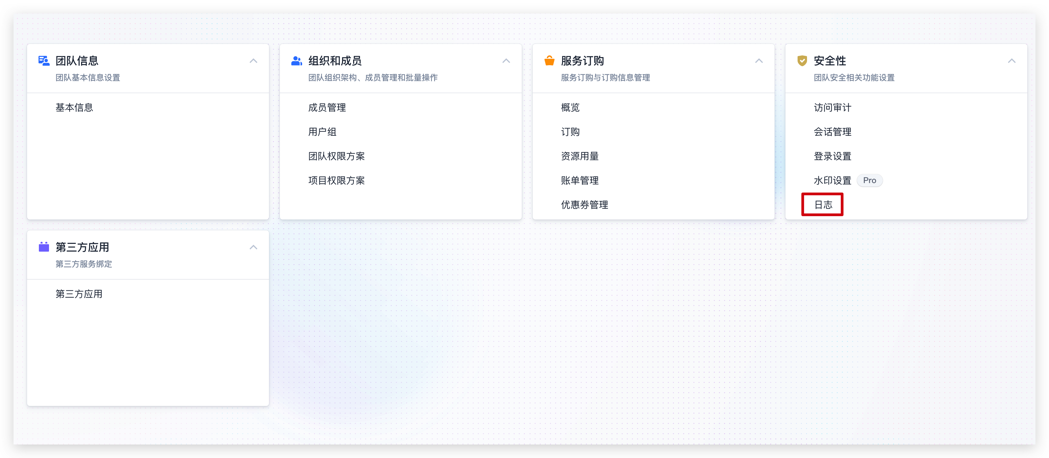This screenshot has height=458, width=1049.
Task: Click the Pro badge next to 水印设置
Action: pos(870,180)
